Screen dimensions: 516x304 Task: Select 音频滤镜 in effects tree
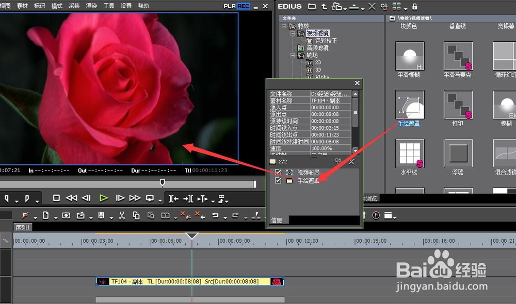(x=317, y=48)
